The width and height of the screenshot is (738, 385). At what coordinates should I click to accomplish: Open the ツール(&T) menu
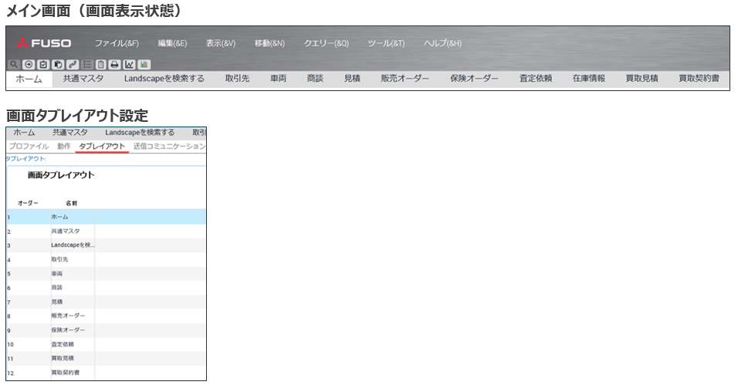point(386,43)
